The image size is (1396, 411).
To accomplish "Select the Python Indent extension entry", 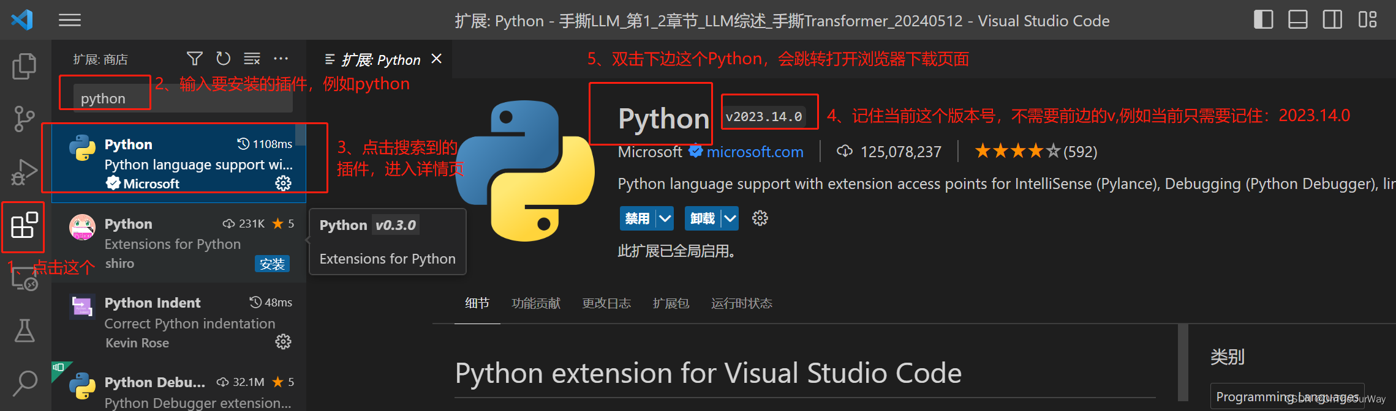I will click(x=179, y=322).
